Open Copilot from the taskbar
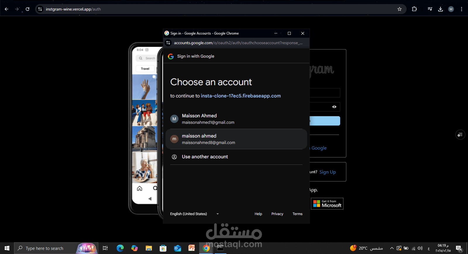The image size is (468, 254). (x=135, y=248)
